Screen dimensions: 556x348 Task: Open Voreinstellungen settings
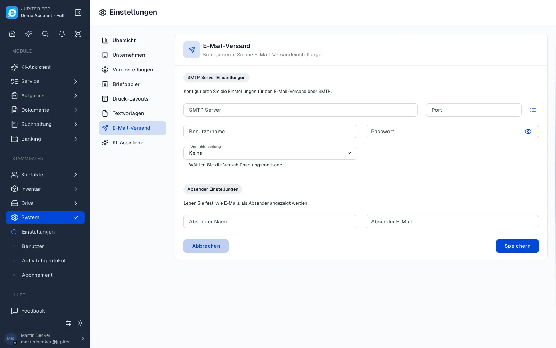click(132, 70)
